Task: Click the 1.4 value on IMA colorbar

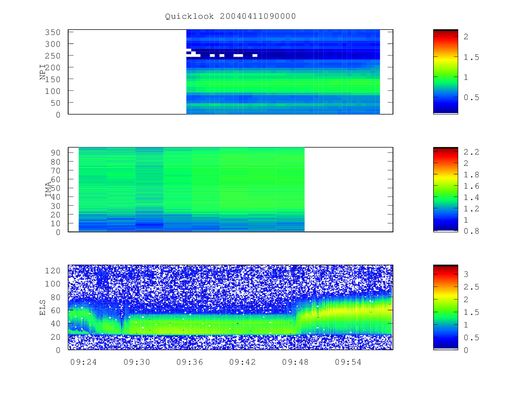Action: (x=471, y=197)
